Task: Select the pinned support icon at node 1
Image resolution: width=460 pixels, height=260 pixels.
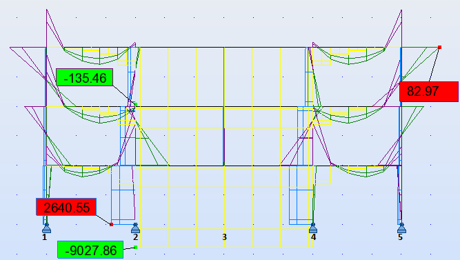Action: [46, 228]
